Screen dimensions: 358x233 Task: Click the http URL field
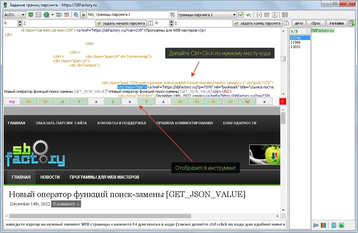(91, 14)
